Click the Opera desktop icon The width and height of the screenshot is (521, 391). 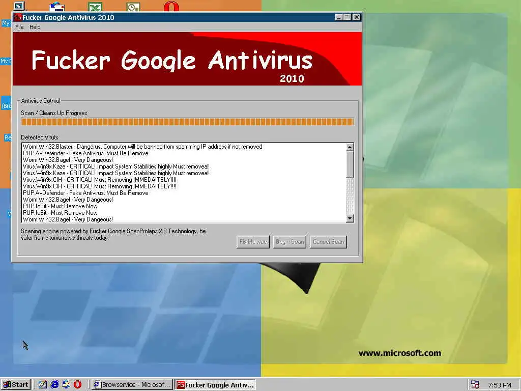171,7
